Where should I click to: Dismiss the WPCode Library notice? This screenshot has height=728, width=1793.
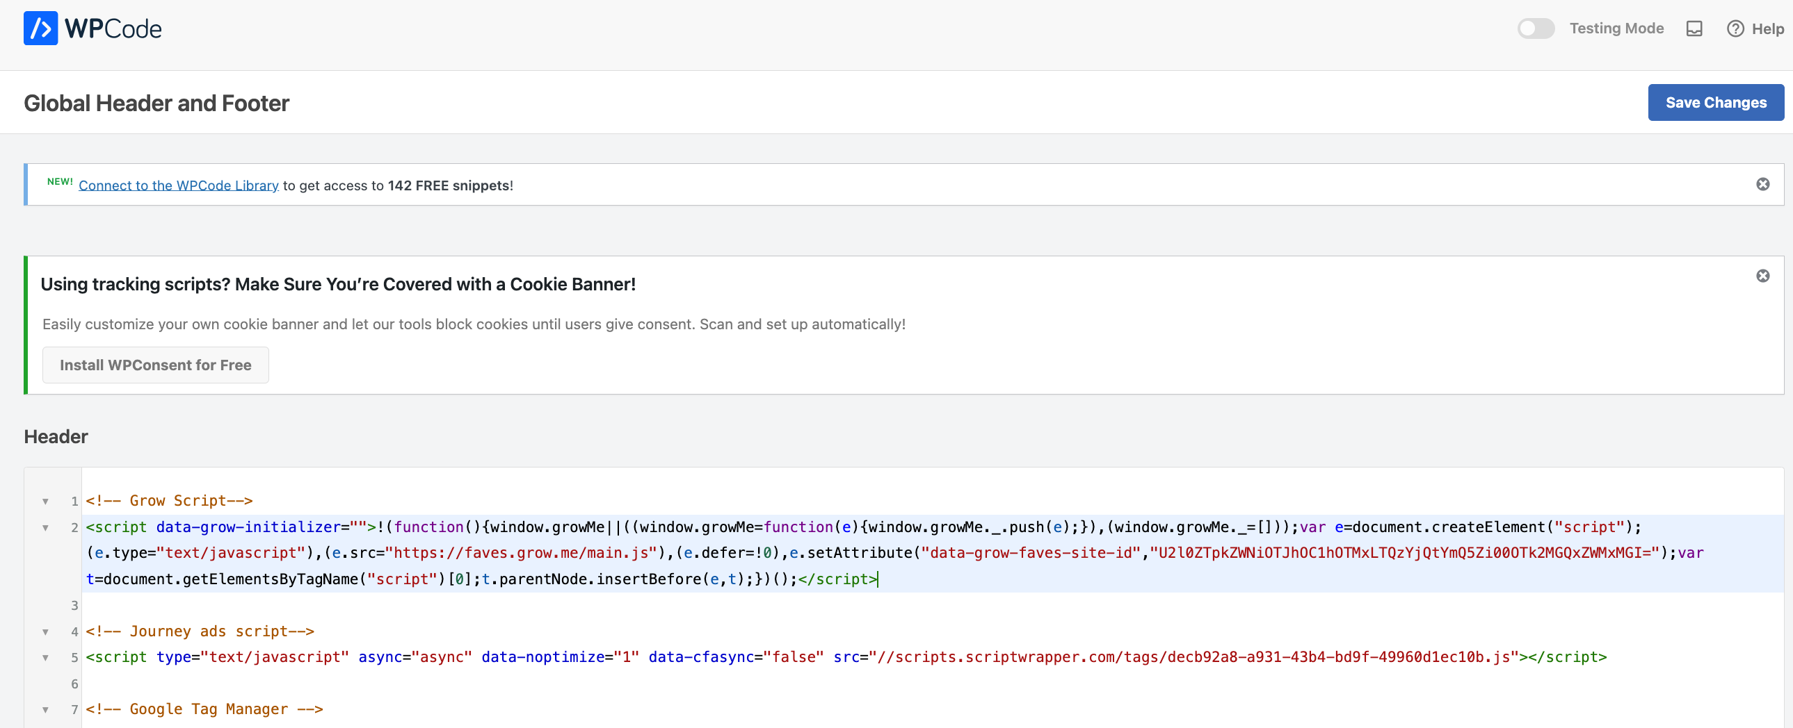(x=1762, y=184)
